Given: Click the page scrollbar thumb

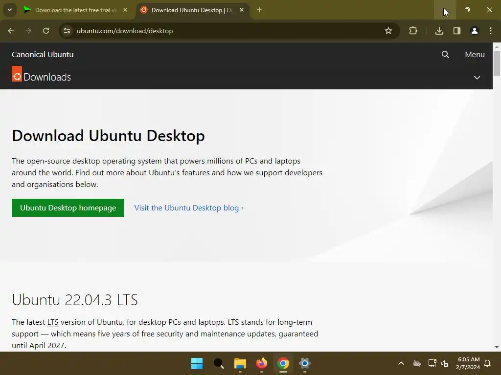Looking at the screenshot, I should coord(497,63).
